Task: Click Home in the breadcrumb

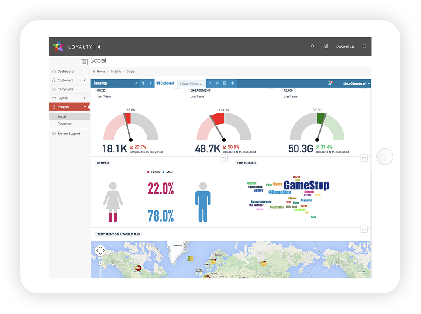Action: (101, 72)
